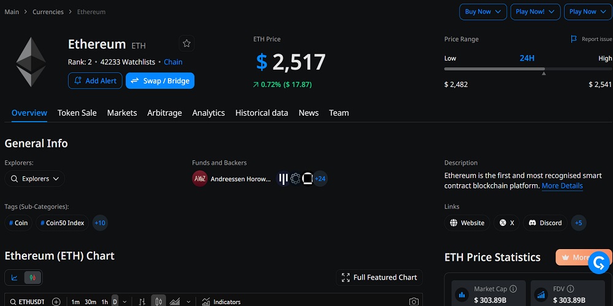
Task: Open the Buy Now dropdown
Action: 483,12
